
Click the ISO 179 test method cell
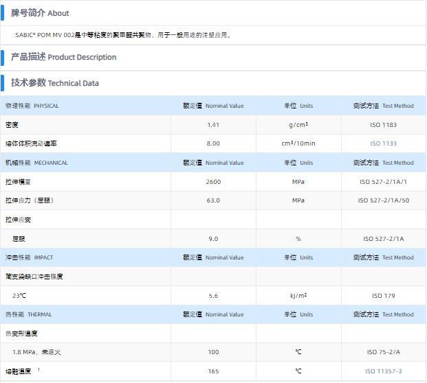point(383,296)
